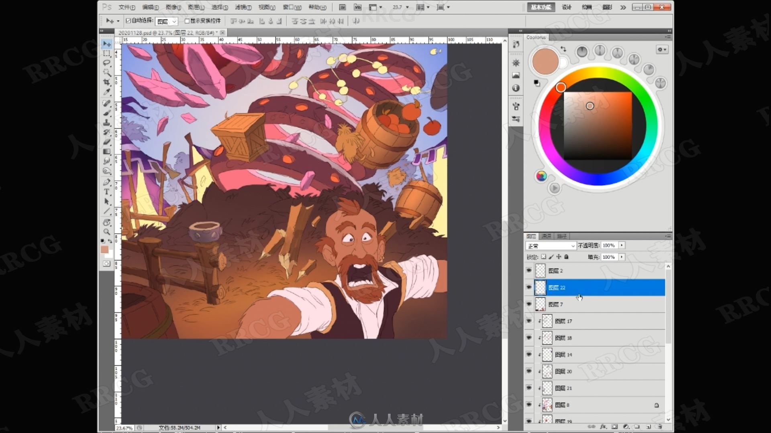Select the Quick Selection wand tool
The height and width of the screenshot is (433, 771).
(106, 73)
